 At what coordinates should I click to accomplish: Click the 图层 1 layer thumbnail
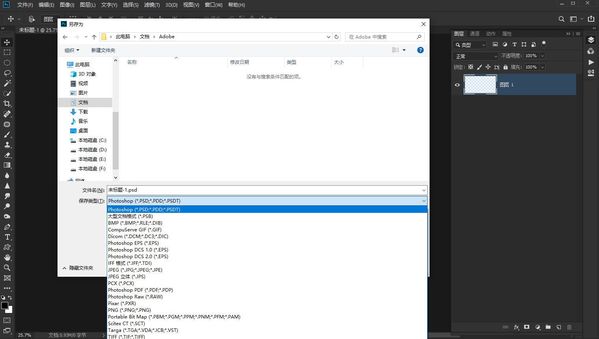(480, 84)
